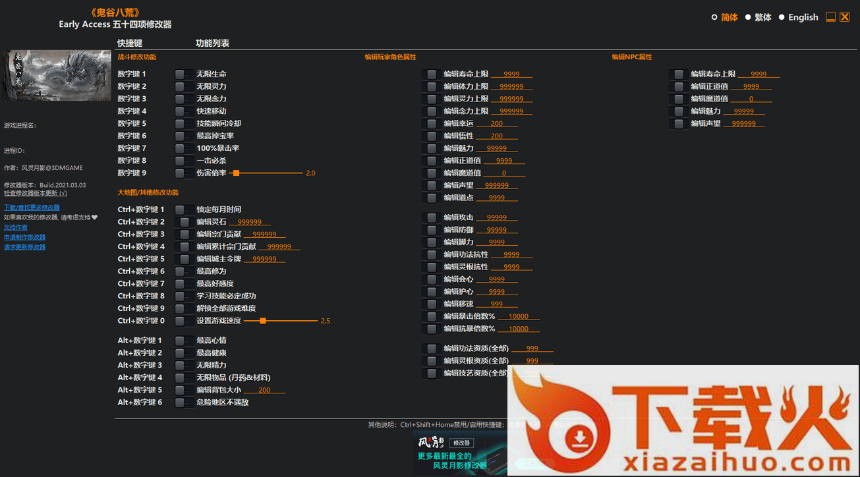Toggle 无限物品 (丹药&材料) switch

click(x=185, y=378)
